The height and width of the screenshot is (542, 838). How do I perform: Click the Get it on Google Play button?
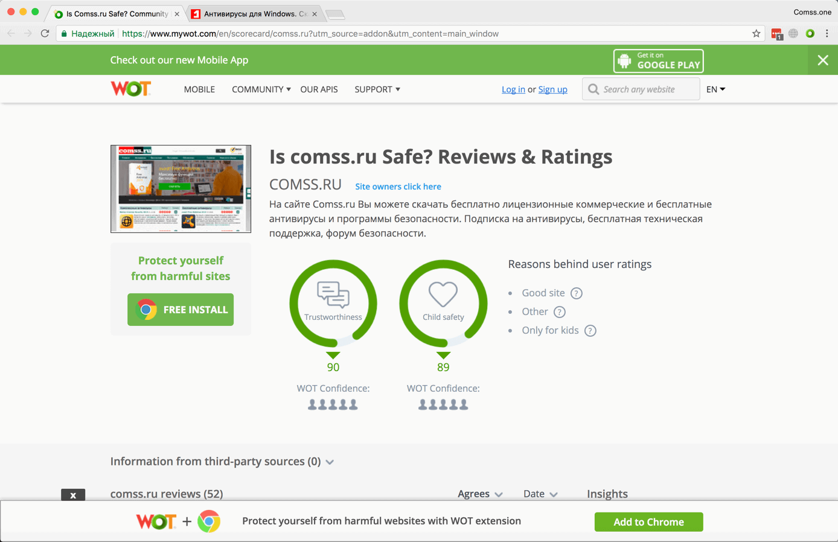(659, 61)
